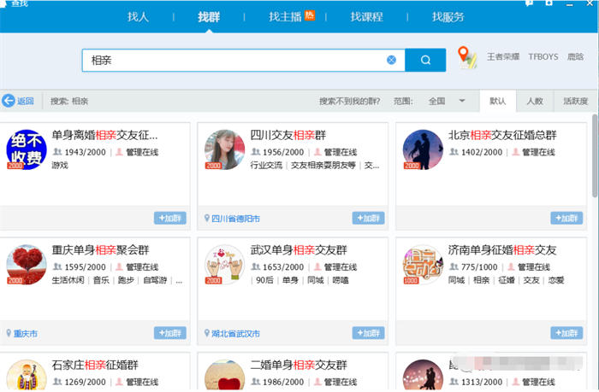Viewport: 599px width, 392px height.
Task: Click 济南单身征婚相亲交友 avatar
Action: pos(423,265)
